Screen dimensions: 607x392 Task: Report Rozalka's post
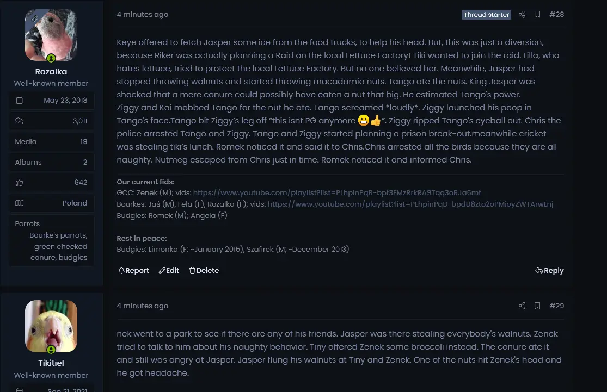pos(133,271)
